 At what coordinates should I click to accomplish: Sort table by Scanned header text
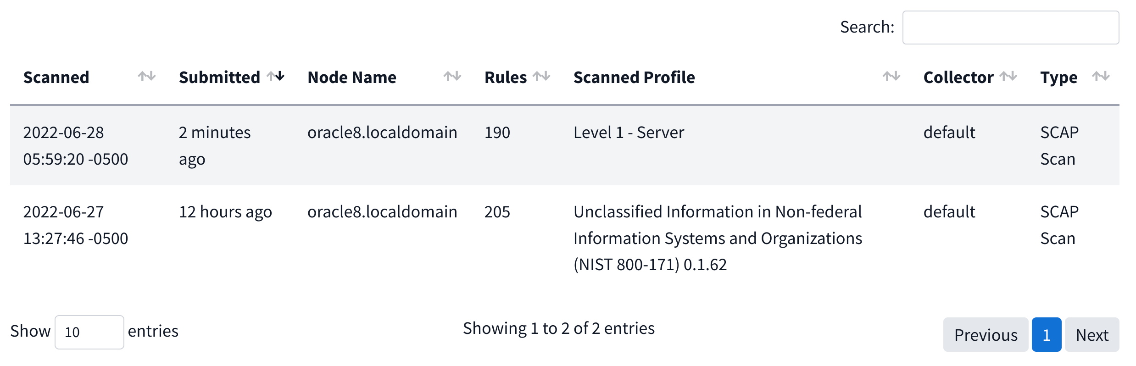pyautogui.click(x=56, y=78)
